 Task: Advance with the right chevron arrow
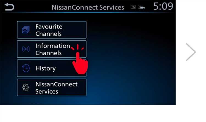coord(191,52)
